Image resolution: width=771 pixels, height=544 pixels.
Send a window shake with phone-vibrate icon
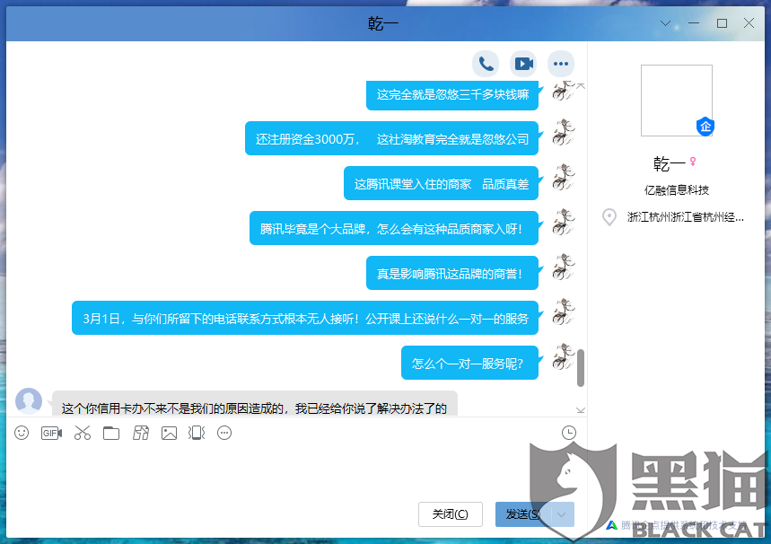pos(197,433)
